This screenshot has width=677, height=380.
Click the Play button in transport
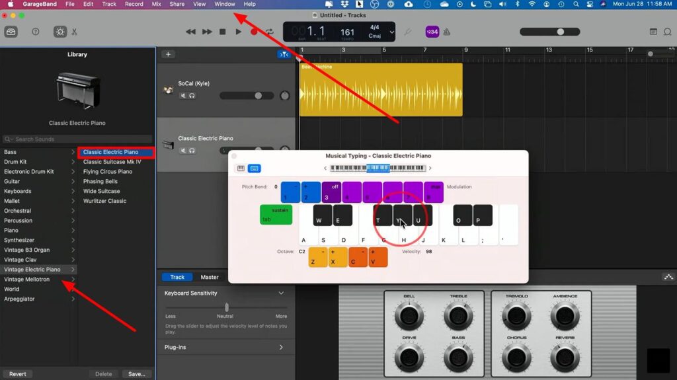(238, 32)
